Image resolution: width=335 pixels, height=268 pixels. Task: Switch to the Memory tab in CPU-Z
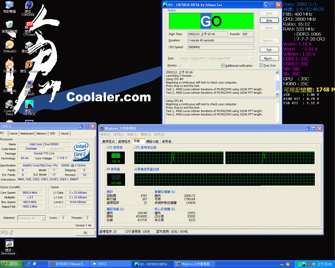click(x=42, y=133)
